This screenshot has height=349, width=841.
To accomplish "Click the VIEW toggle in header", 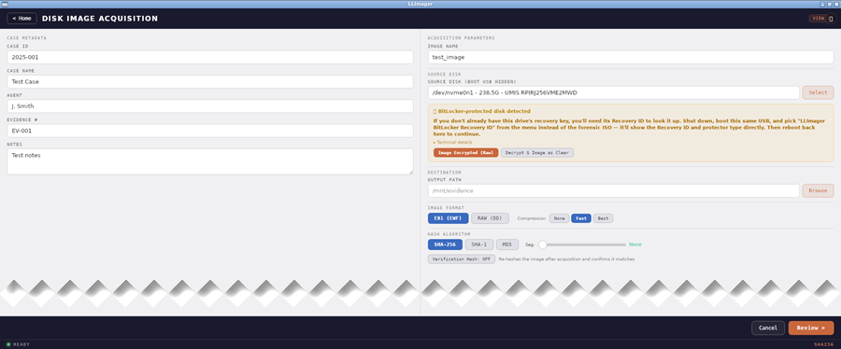I will [x=818, y=19].
